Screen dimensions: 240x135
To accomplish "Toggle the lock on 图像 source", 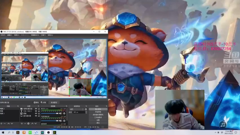I will [x=39, y=113].
